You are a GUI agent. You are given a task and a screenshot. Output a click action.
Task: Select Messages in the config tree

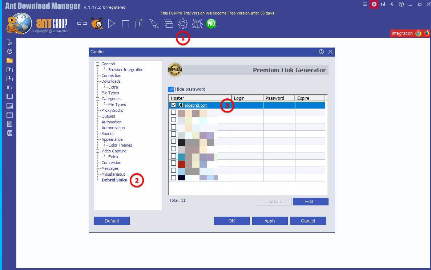(x=110, y=168)
